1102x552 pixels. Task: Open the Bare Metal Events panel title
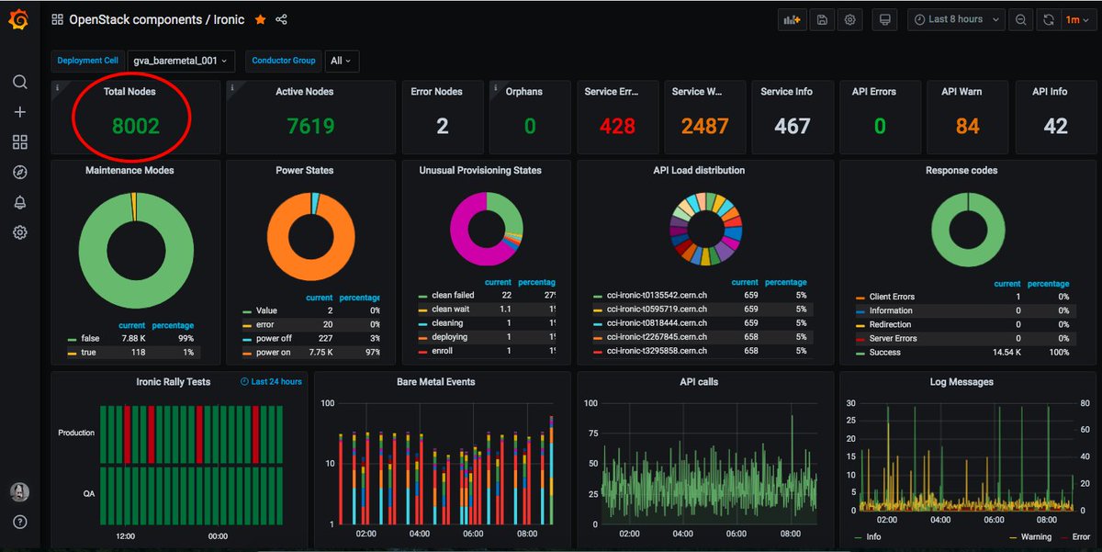pos(435,381)
